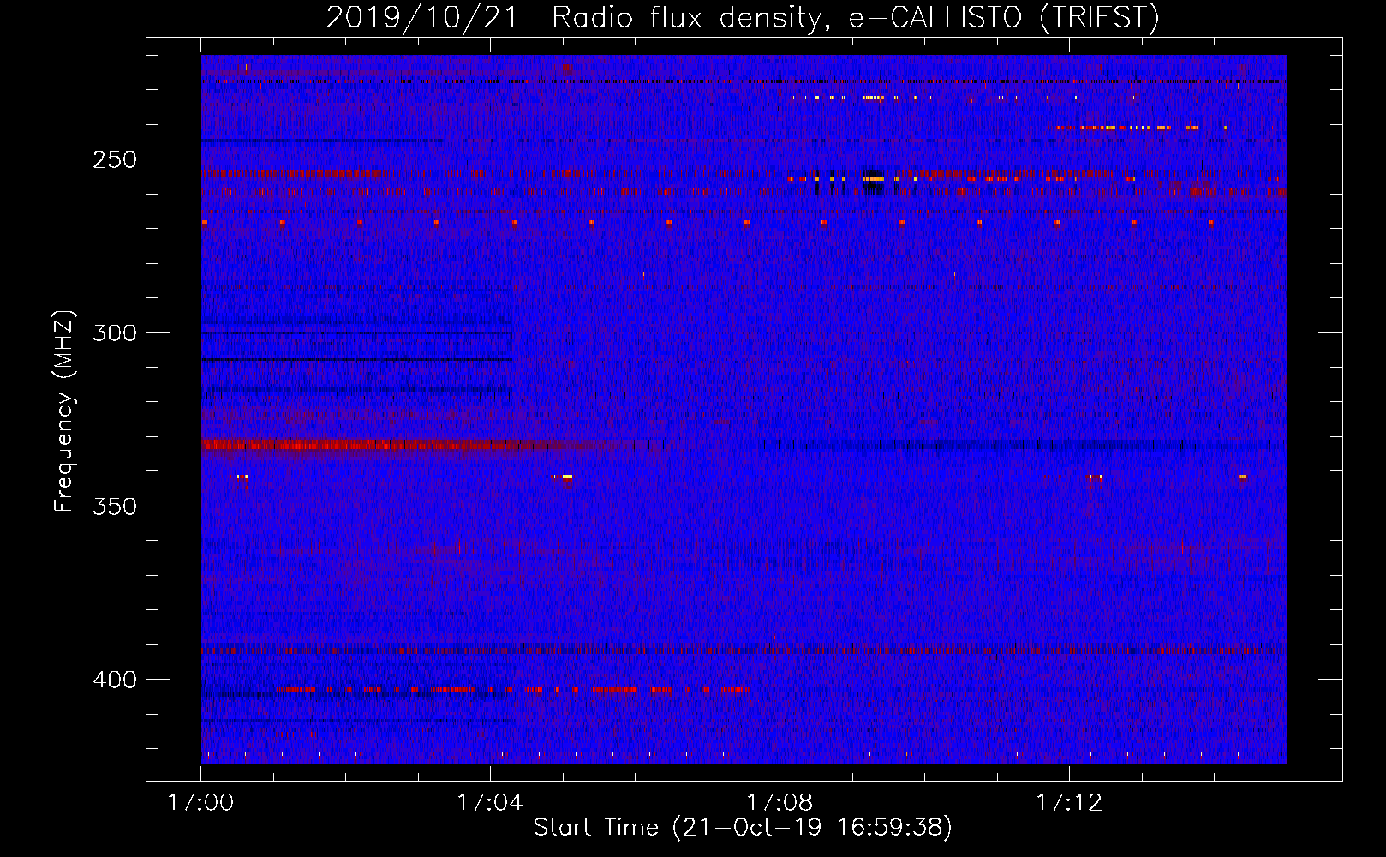Click the 'Frequency (MHZ)' axis label

(64, 411)
